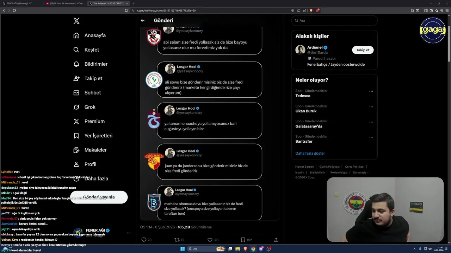Image resolution: width=451 pixels, height=253 pixels.
Task: Click the Anasayfa home icon
Action: point(76,35)
